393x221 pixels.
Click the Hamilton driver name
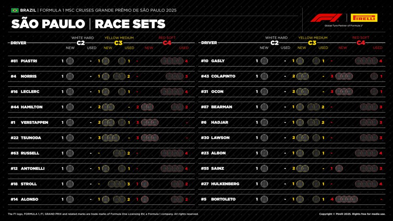click(x=31, y=107)
